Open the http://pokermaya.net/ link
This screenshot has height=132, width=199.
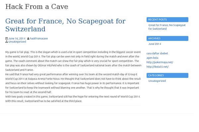tap(160, 62)
